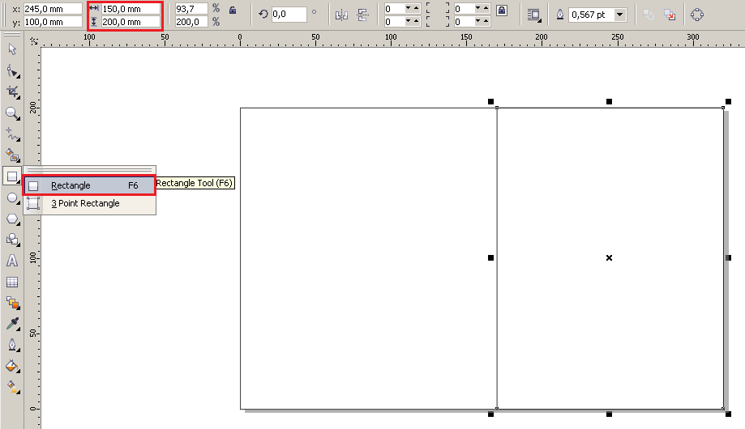Select the Table tool
Image resolution: width=745 pixels, height=429 pixels.
12,282
